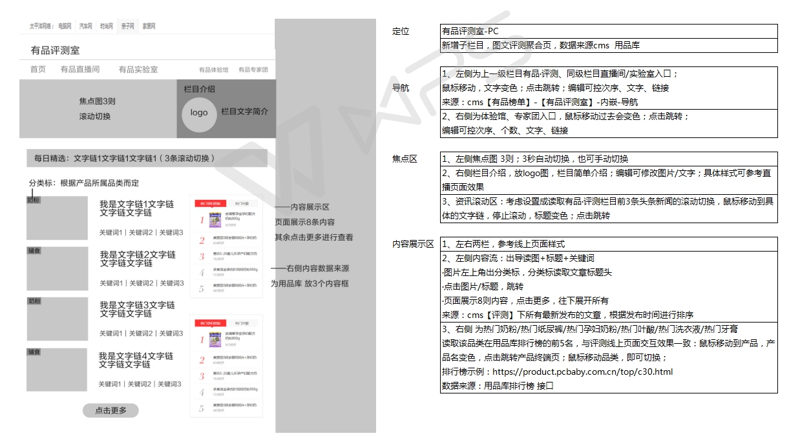The height and width of the screenshot is (447, 789).
Task: Click the 辅食 category tag on second article
Action: [x=34, y=250]
